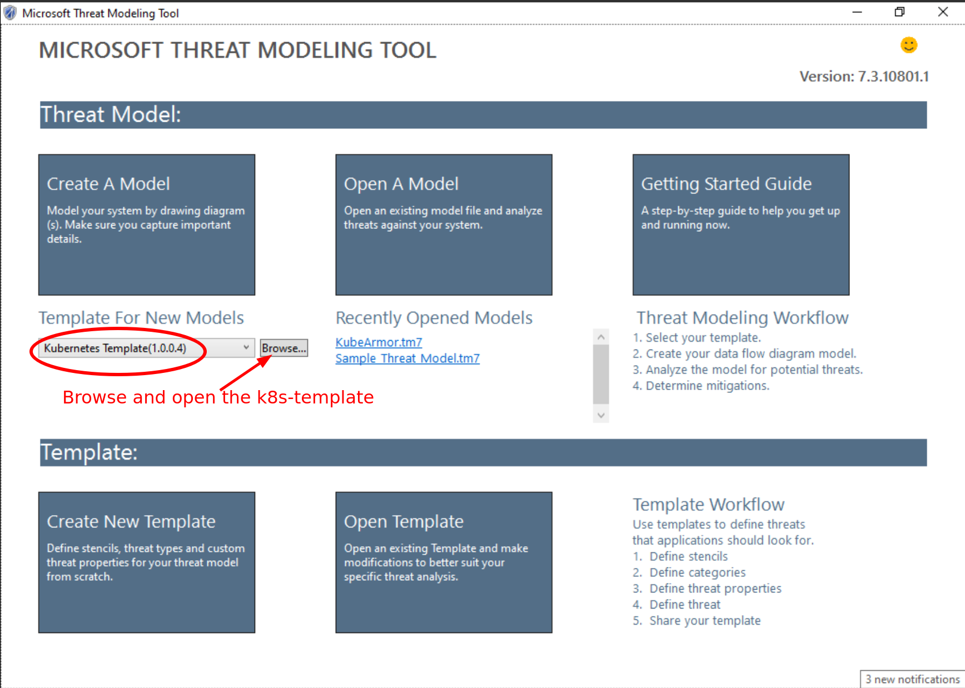Restore down the application window
The image size is (965, 688).
pos(899,12)
